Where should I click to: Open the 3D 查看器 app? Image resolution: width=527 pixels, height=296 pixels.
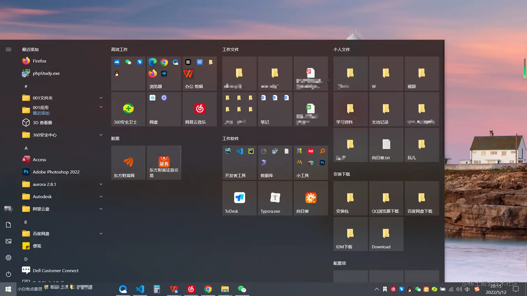63,122
